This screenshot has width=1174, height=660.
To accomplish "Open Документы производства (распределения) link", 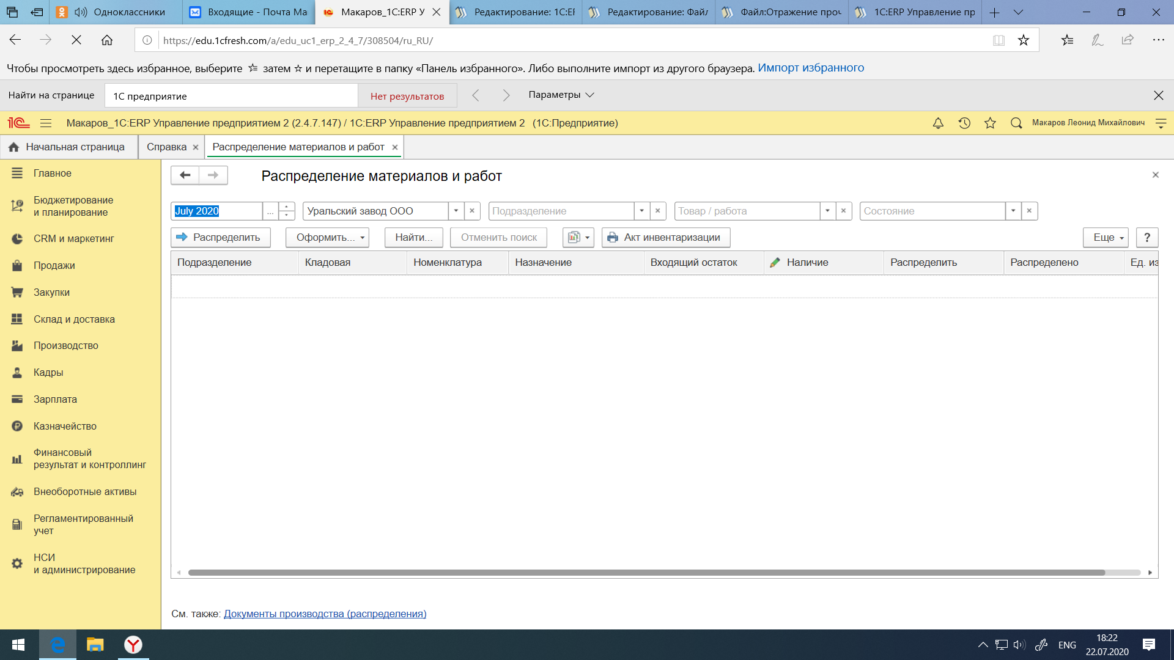I will click(325, 614).
